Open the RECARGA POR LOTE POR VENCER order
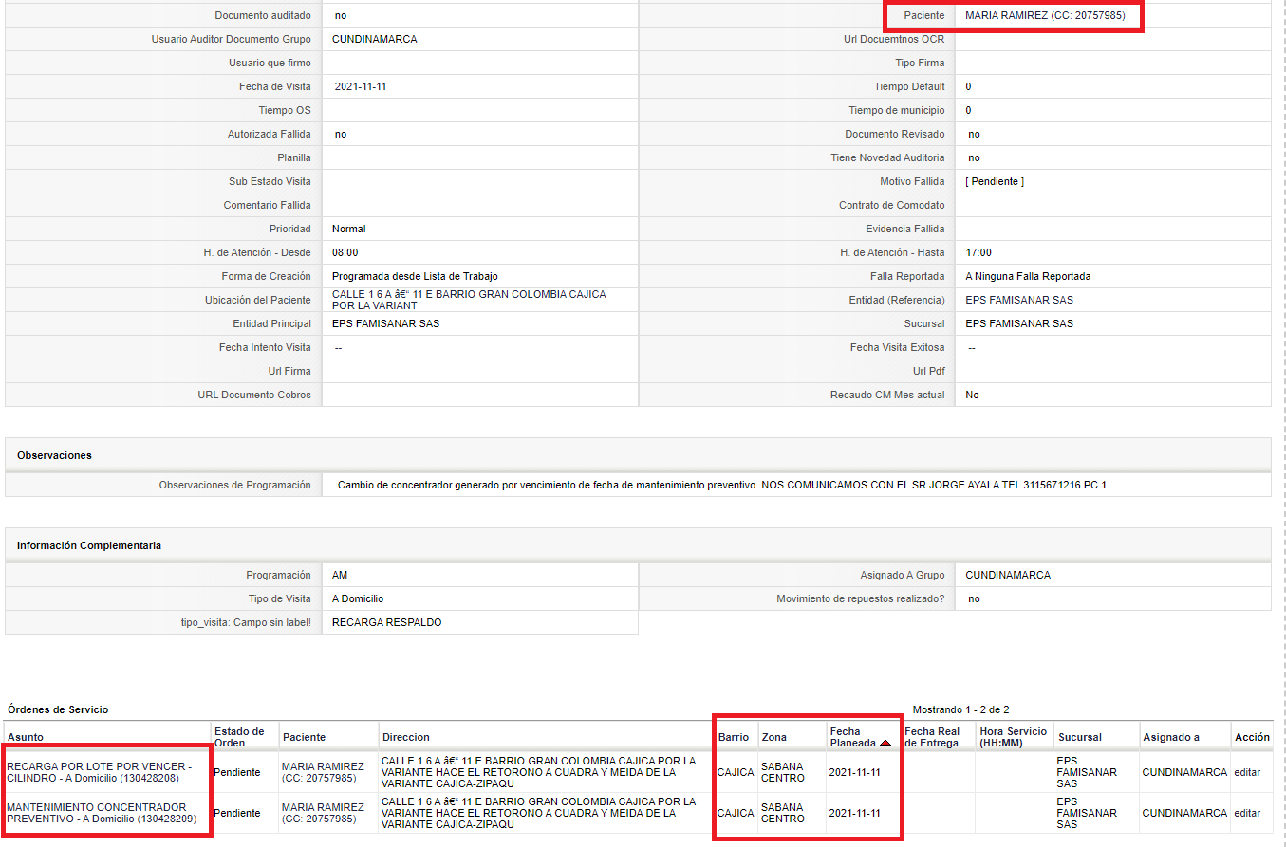 tap(100, 772)
